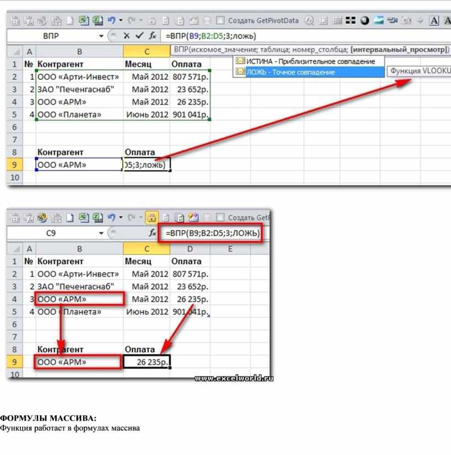
Task: Confirm formula with the Enter checkmark
Action: [139, 36]
